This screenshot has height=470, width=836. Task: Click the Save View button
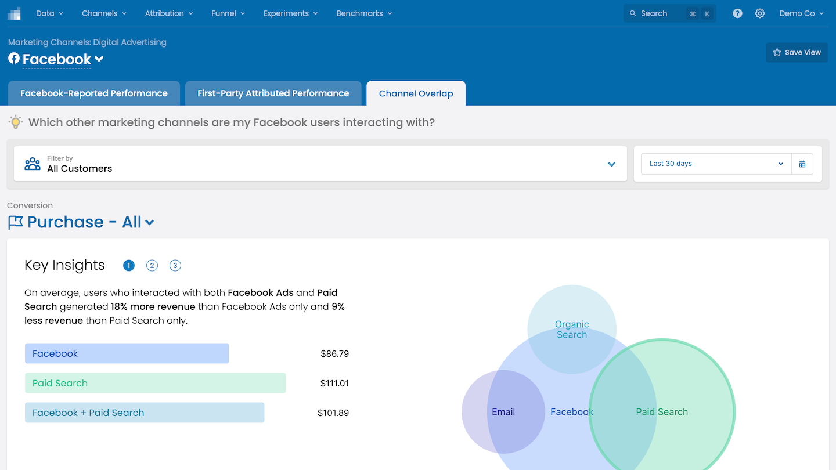[797, 52]
